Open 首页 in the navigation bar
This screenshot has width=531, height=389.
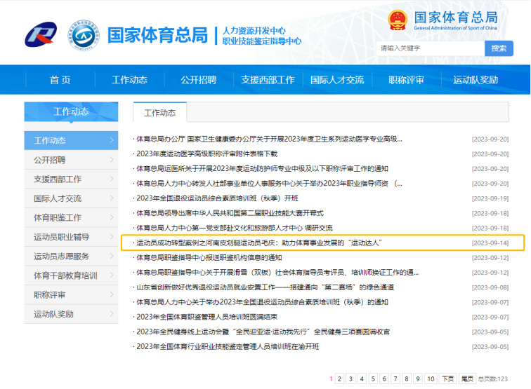point(60,80)
